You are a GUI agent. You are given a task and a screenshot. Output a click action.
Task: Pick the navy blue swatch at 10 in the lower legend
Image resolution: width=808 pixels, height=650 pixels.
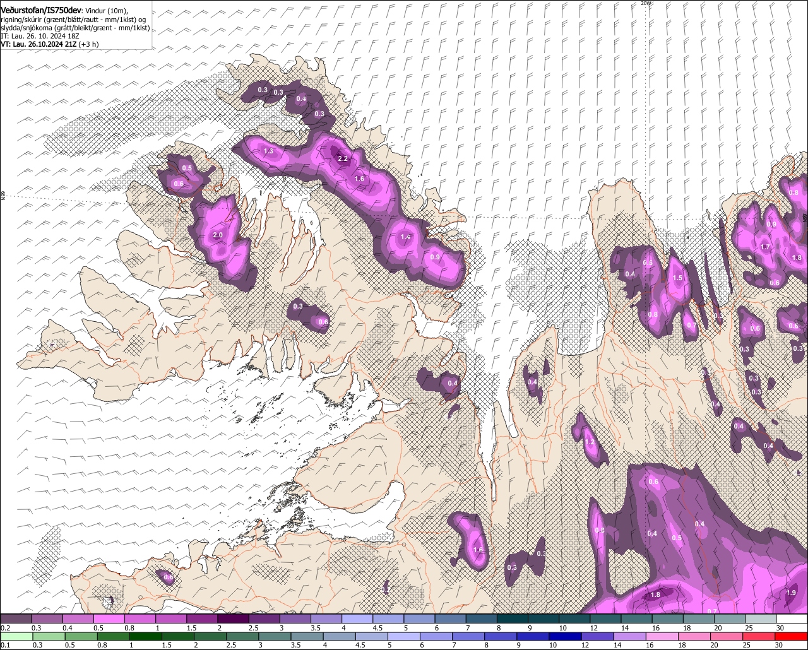[x=565, y=636]
